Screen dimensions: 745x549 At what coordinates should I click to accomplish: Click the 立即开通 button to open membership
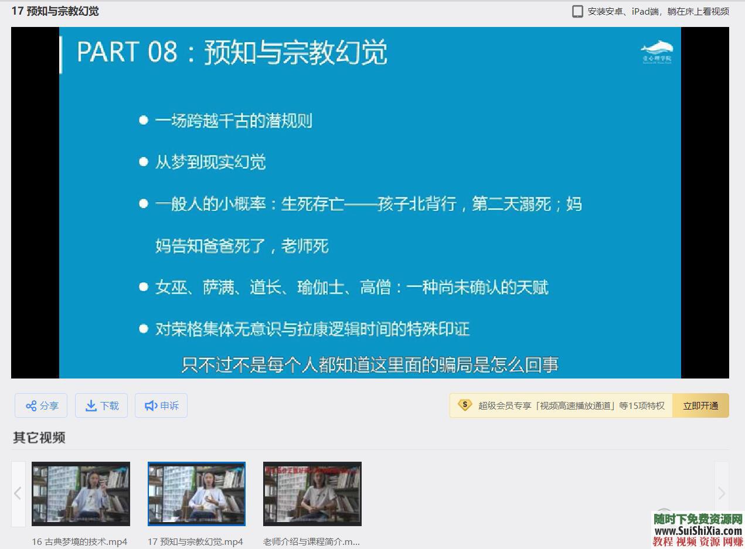(701, 405)
